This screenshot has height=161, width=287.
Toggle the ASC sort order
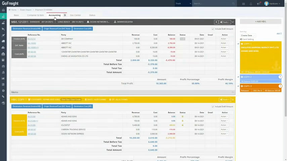click(279, 34)
